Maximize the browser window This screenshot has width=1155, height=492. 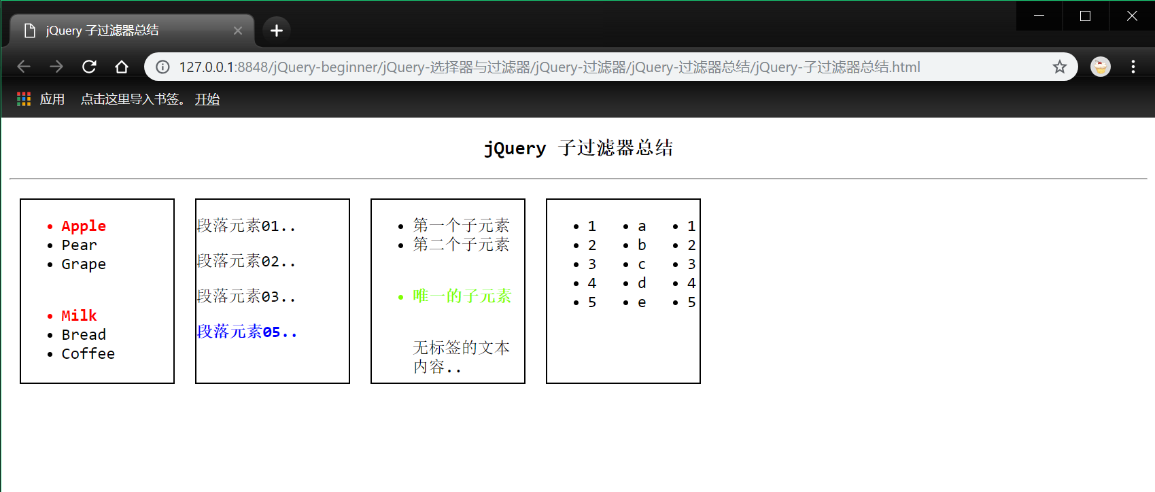pos(1085,16)
